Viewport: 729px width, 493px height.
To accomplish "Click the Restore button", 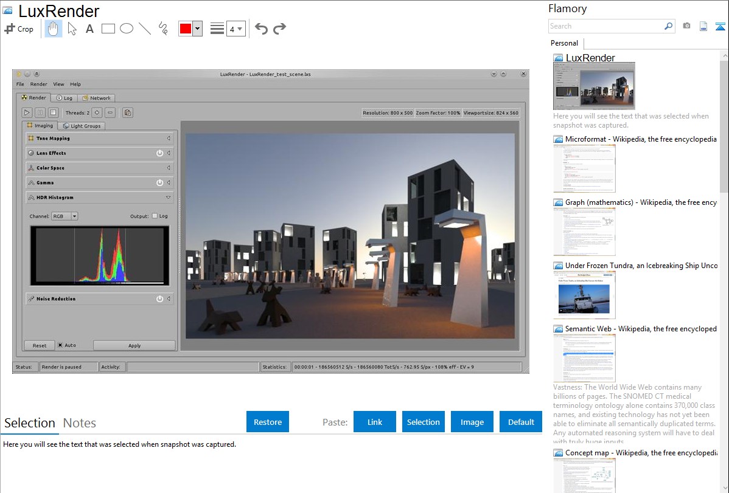I will 268,422.
